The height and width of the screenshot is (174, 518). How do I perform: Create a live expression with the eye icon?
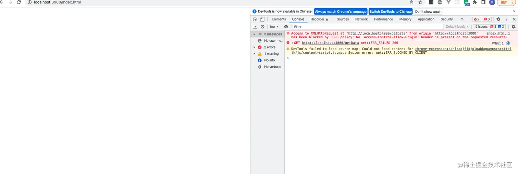tap(286, 27)
